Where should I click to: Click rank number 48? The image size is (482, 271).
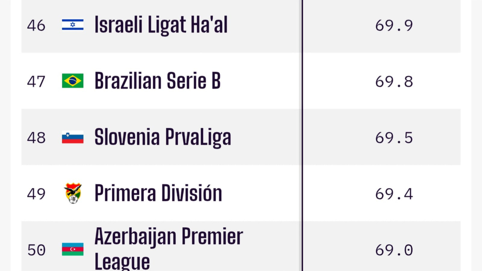coord(36,138)
